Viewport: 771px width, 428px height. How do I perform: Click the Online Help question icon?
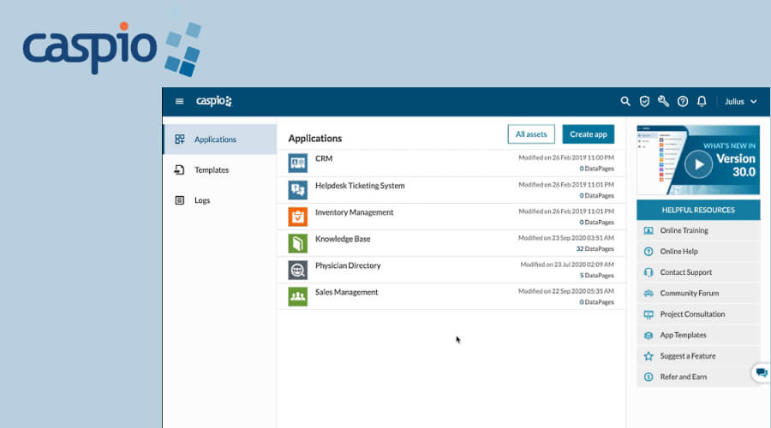[x=648, y=252]
